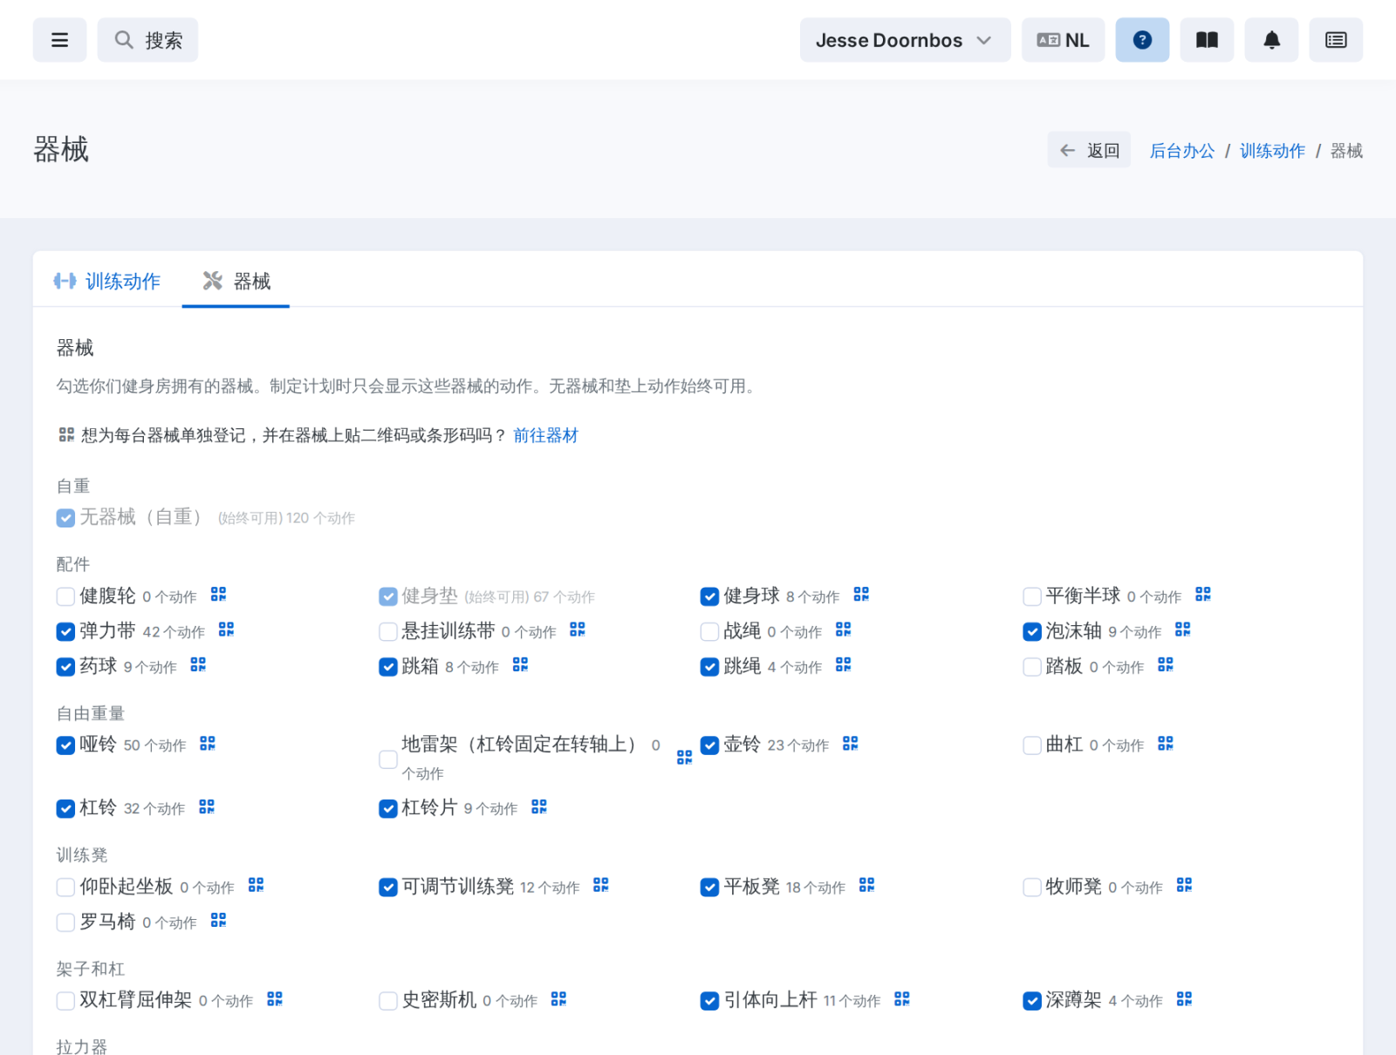1396x1055 pixels.
Task: Click the list panel icon in header
Action: (1336, 40)
